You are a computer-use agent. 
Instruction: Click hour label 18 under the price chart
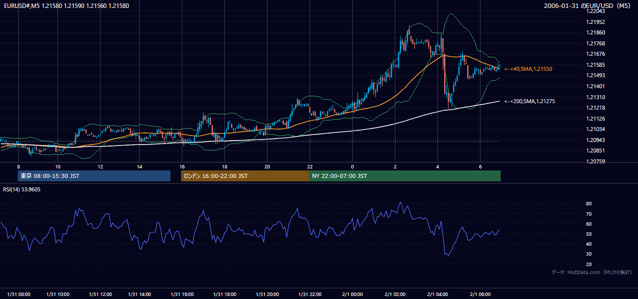click(225, 166)
